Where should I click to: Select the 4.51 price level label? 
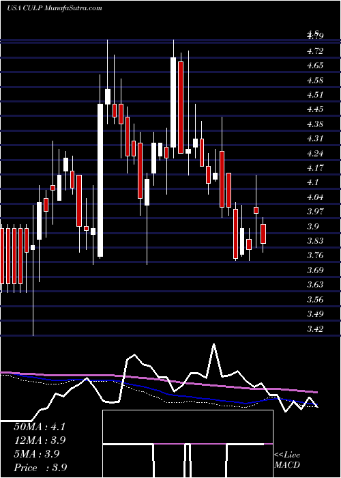coord(315,94)
